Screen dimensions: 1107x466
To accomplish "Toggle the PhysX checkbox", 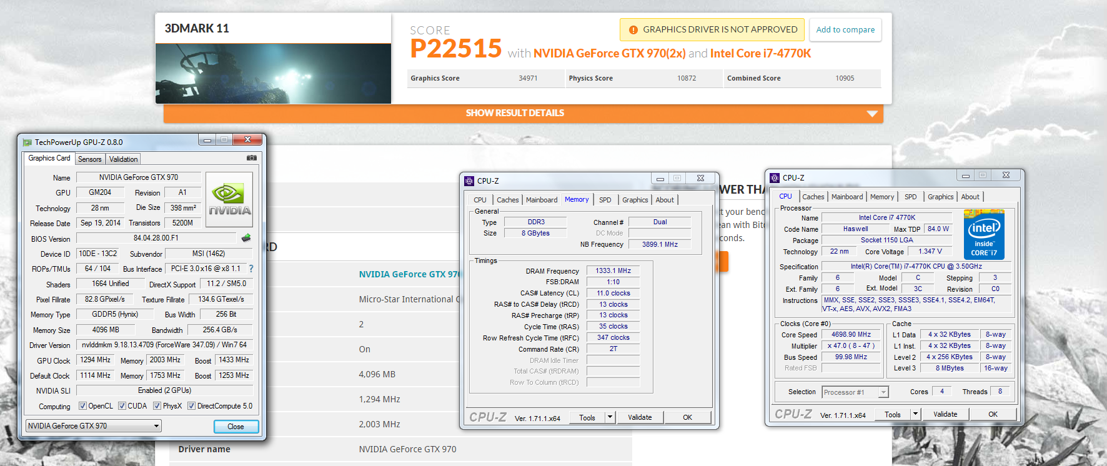I will click(157, 406).
